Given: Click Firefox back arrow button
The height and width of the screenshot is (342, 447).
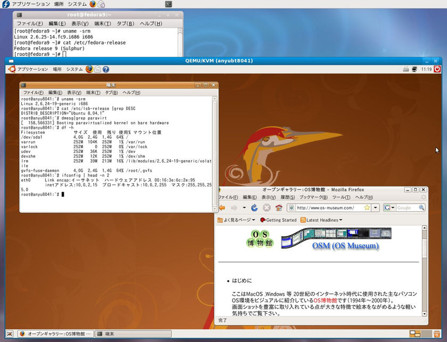Looking at the screenshot, I should click(222, 208).
